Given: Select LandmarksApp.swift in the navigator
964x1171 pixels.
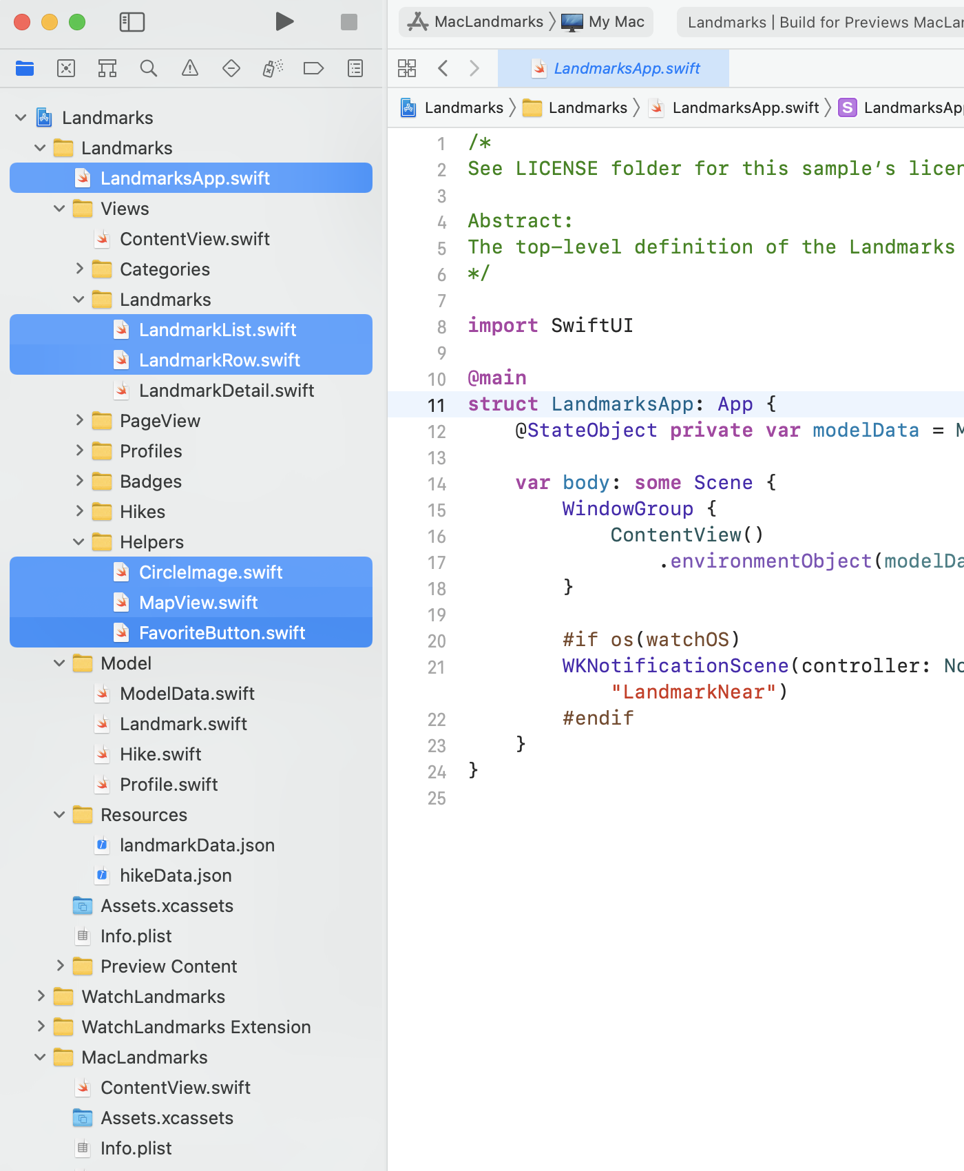Looking at the screenshot, I should click(x=191, y=178).
